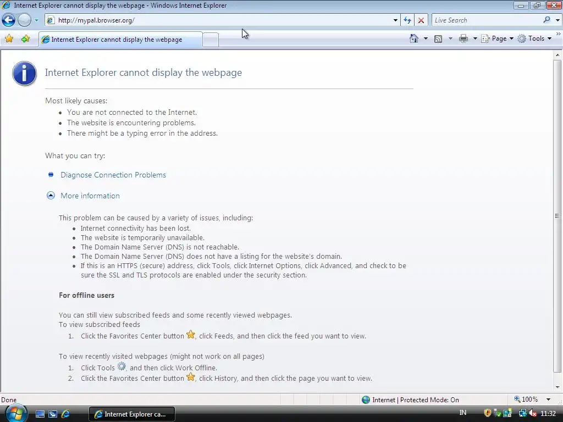This screenshot has height=422, width=563.
Task: Open the search provider options dropdown
Action: coord(558,20)
